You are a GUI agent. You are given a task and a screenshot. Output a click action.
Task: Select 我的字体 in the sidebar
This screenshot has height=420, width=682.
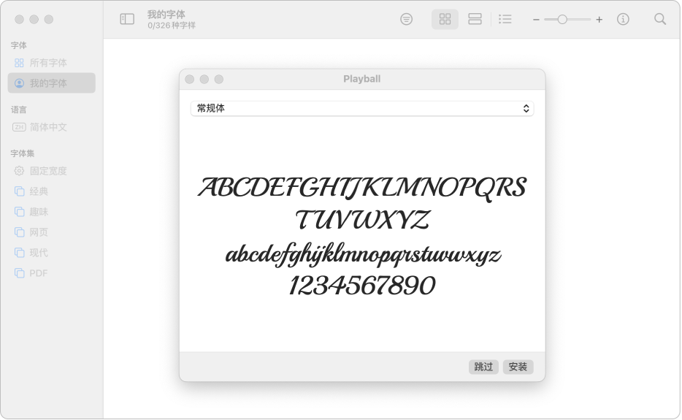point(51,83)
